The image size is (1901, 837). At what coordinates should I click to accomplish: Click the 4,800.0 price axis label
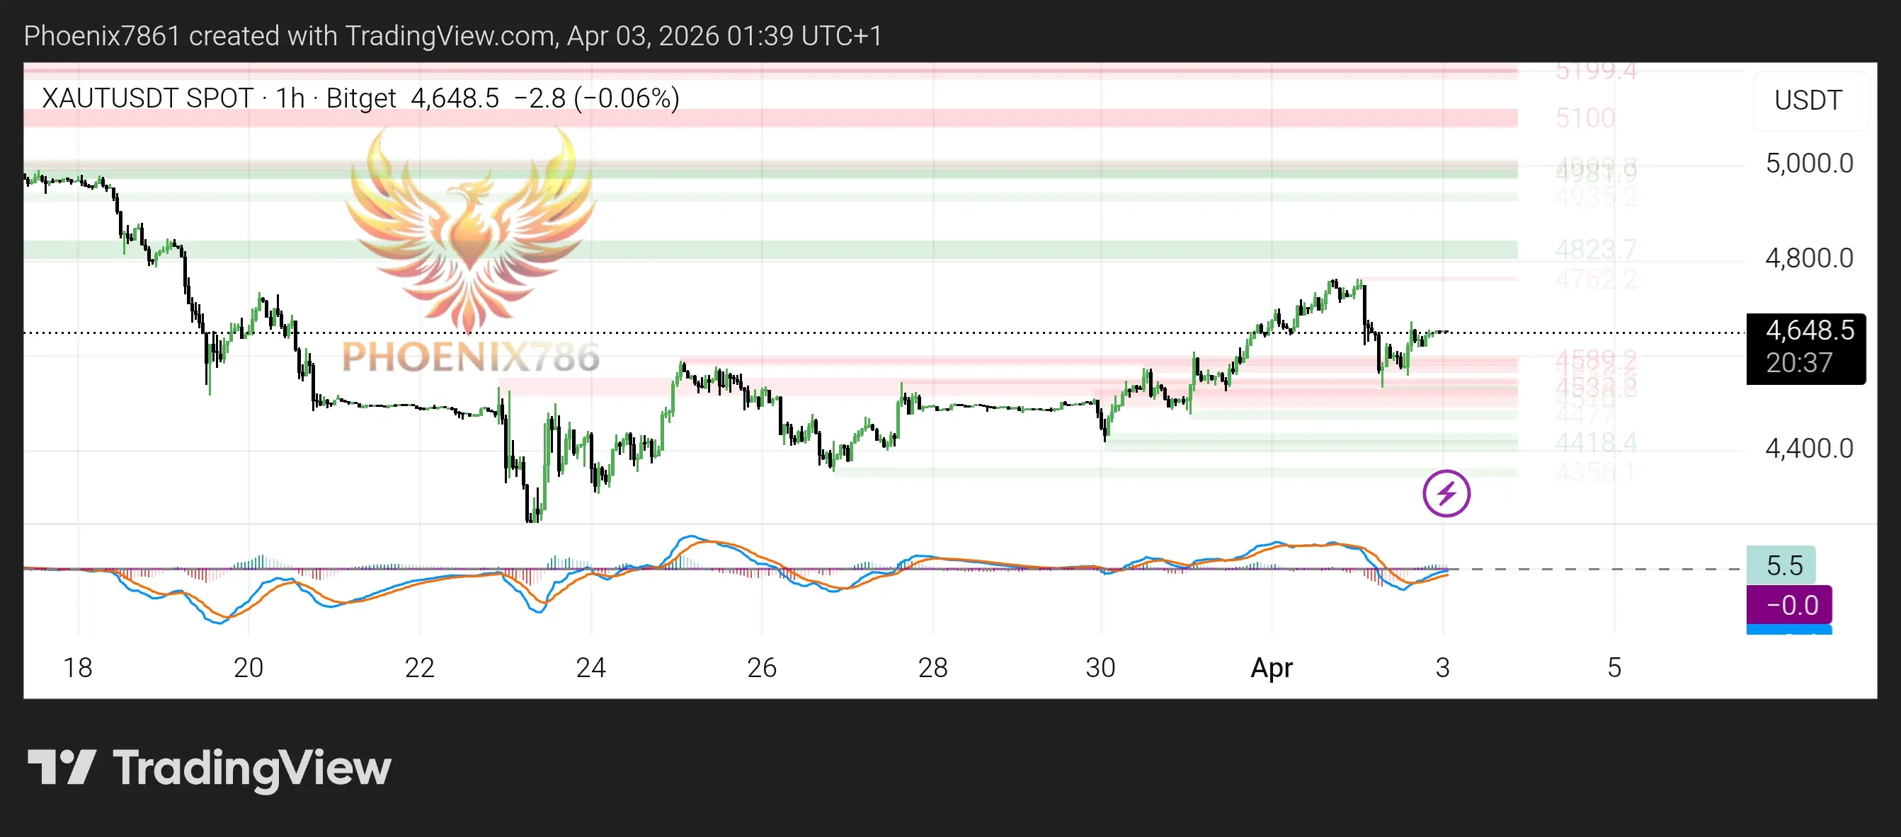1808,258
